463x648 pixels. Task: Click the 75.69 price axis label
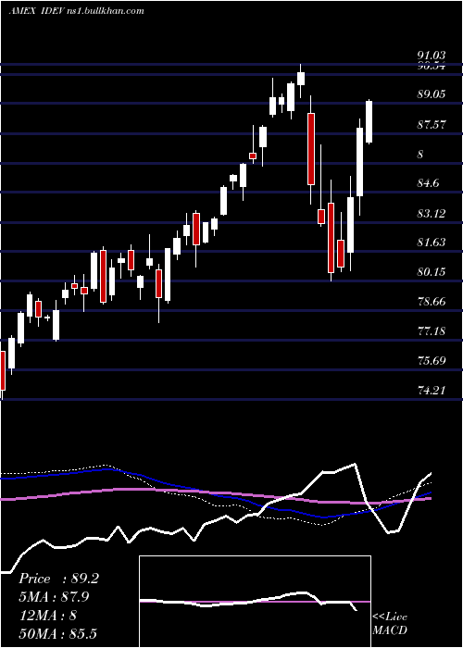[x=431, y=360]
